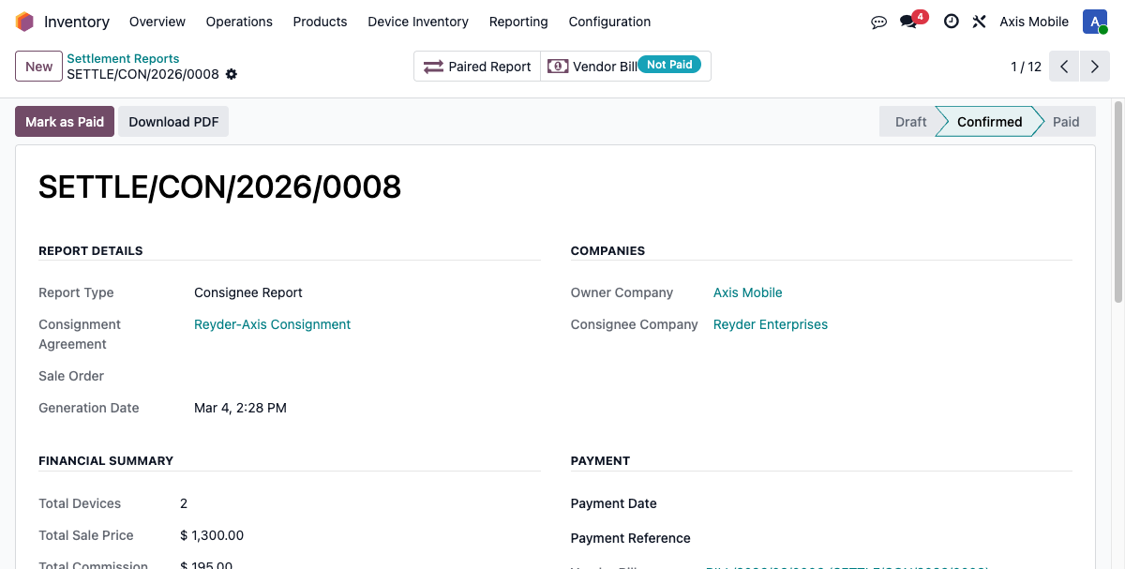Viewport: 1125px width, 569px height.
Task: Open the Paired Report smart button
Action: coord(477,67)
